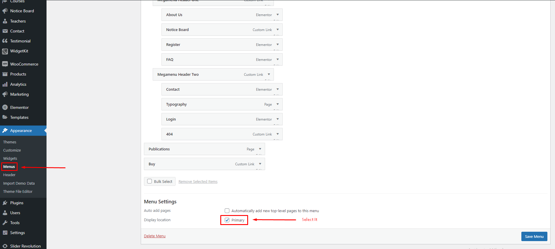Enable the Bulk Select checkbox
Image resolution: width=555 pixels, height=249 pixels.
pos(150,181)
